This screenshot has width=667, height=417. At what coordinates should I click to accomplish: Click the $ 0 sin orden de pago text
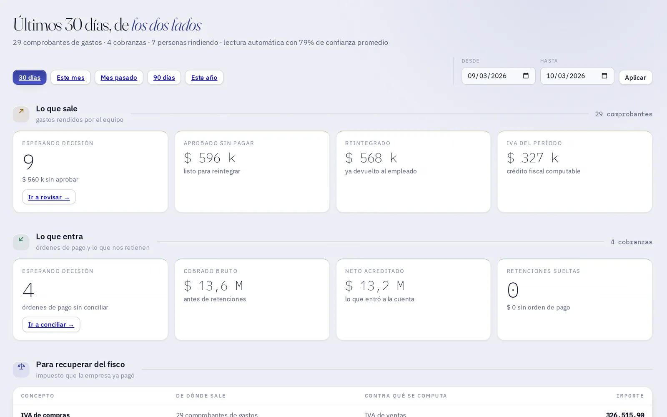(x=538, y=308)
